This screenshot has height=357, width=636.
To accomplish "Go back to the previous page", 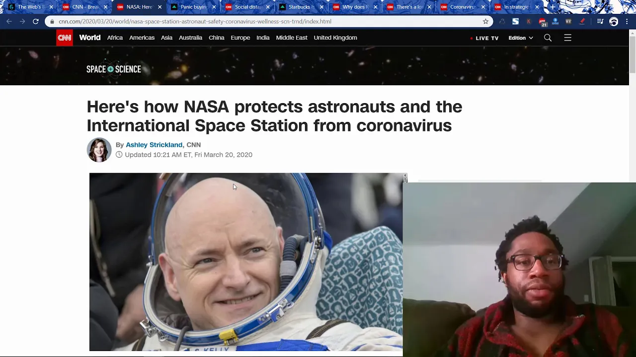I will click(x=9, y=21).
